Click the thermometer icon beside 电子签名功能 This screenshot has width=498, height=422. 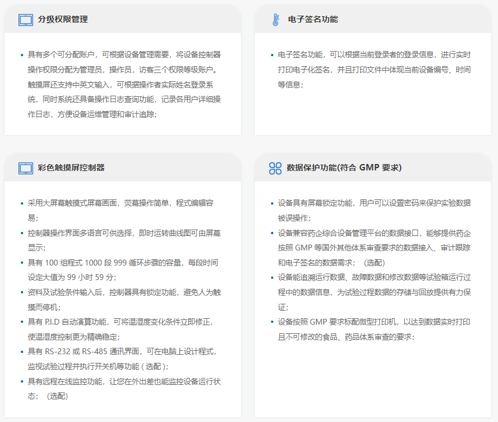tap(275, 20)
